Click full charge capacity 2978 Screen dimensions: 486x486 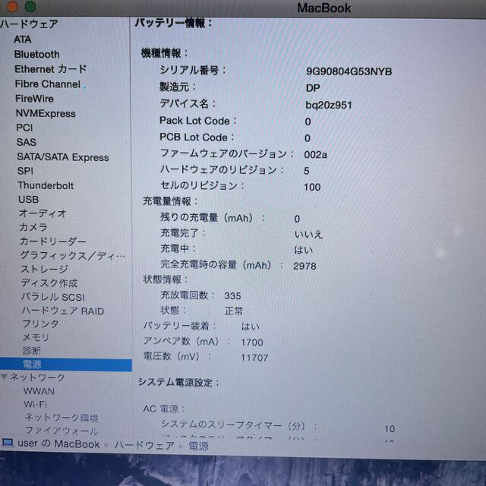click(305, 266)
